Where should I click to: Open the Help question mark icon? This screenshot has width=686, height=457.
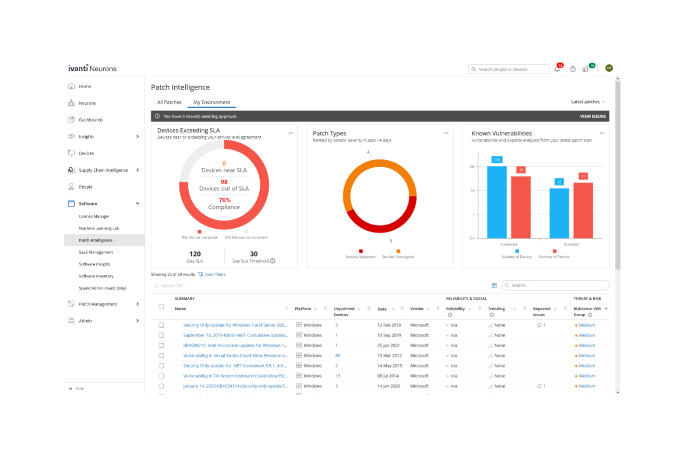click(572, 69)
